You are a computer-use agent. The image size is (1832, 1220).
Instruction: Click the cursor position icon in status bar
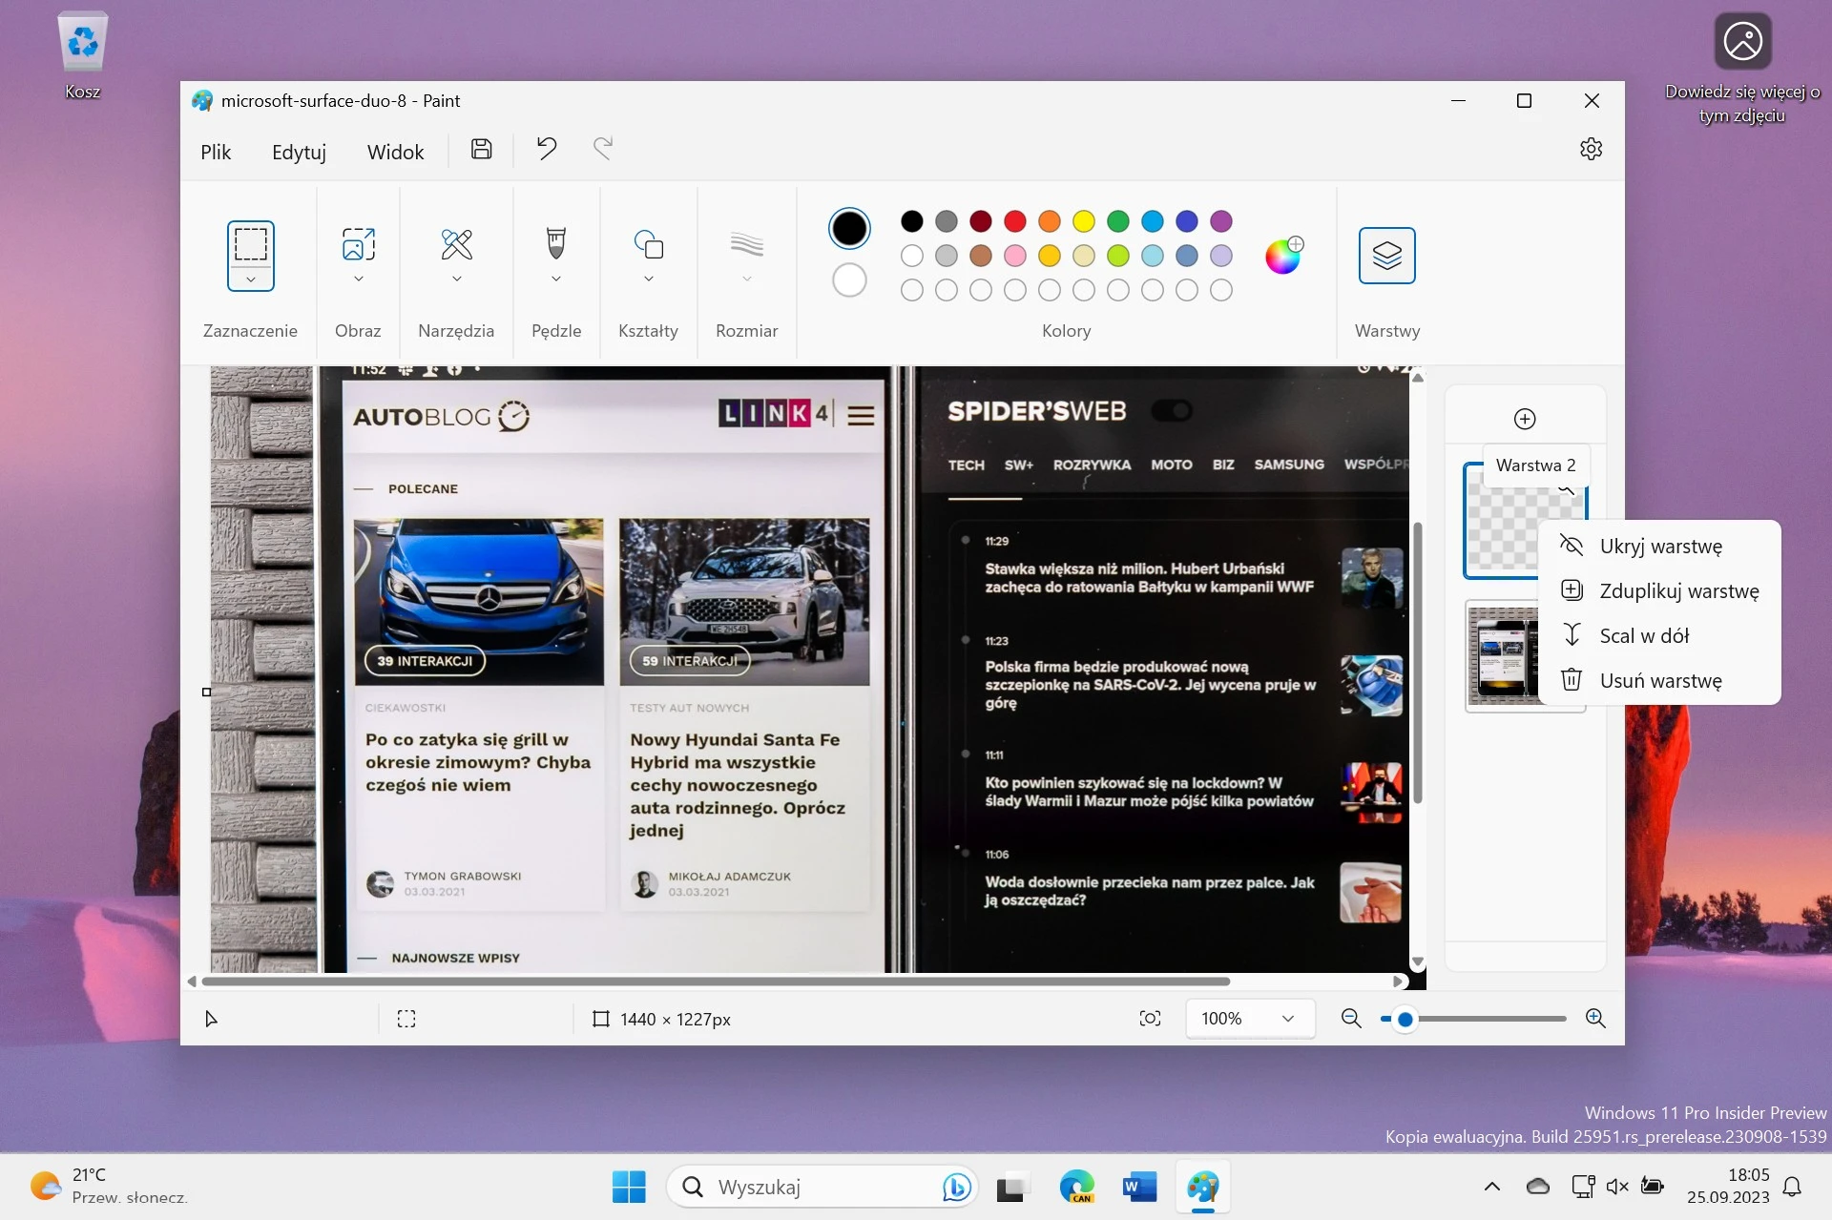tap(211, 1019)
